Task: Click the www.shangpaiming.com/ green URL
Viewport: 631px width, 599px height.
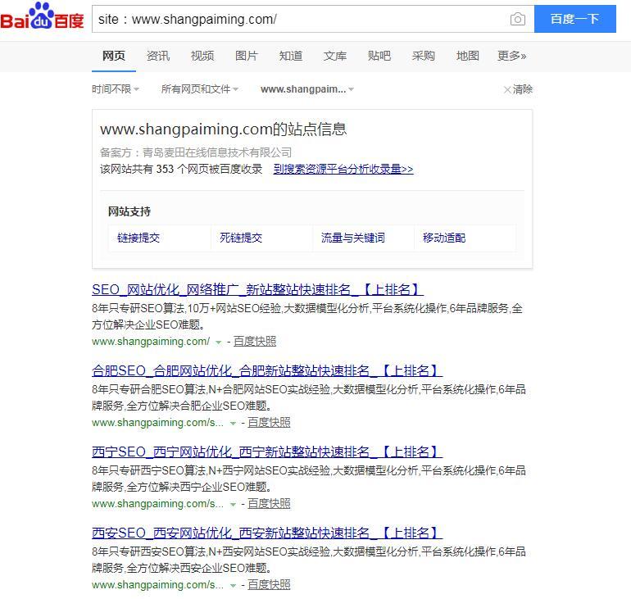Action: tap(151, 342)
